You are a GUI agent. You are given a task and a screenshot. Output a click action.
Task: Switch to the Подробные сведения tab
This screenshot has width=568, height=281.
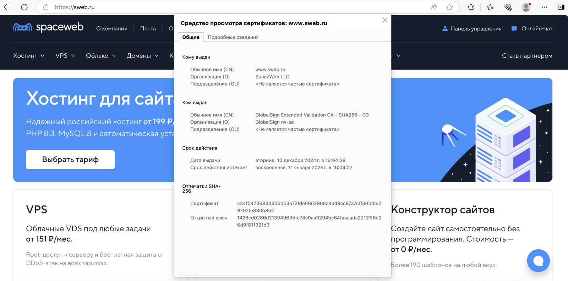point(233,37)
